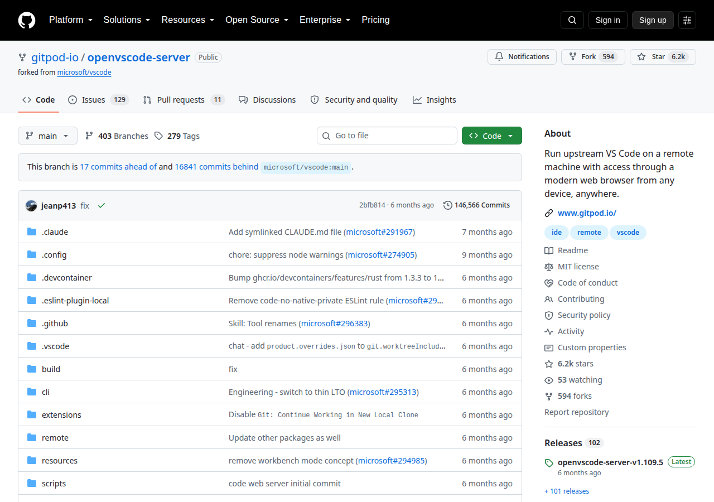Screen dimensions: 714x502
Task: Click the build folder icon
Action: tap(32, 369)
